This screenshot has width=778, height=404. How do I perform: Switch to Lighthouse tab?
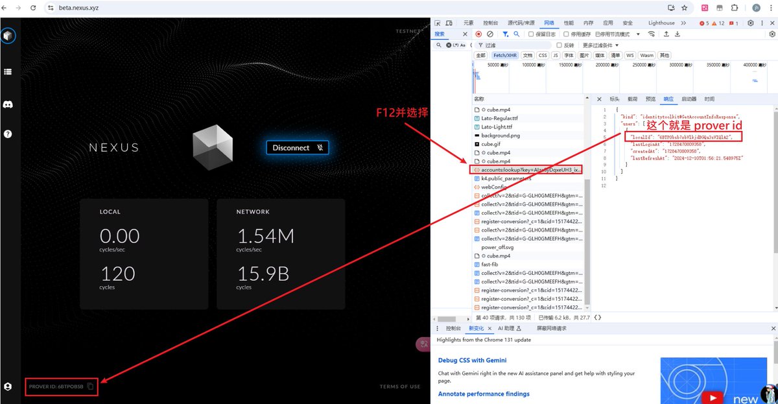point(661,23)
